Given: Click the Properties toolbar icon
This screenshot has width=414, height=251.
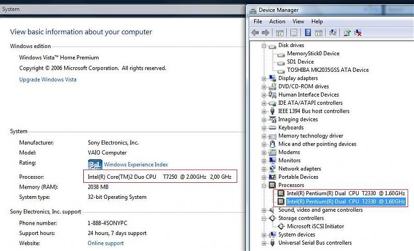Looking at the screenshot, I should click(293, 33).
